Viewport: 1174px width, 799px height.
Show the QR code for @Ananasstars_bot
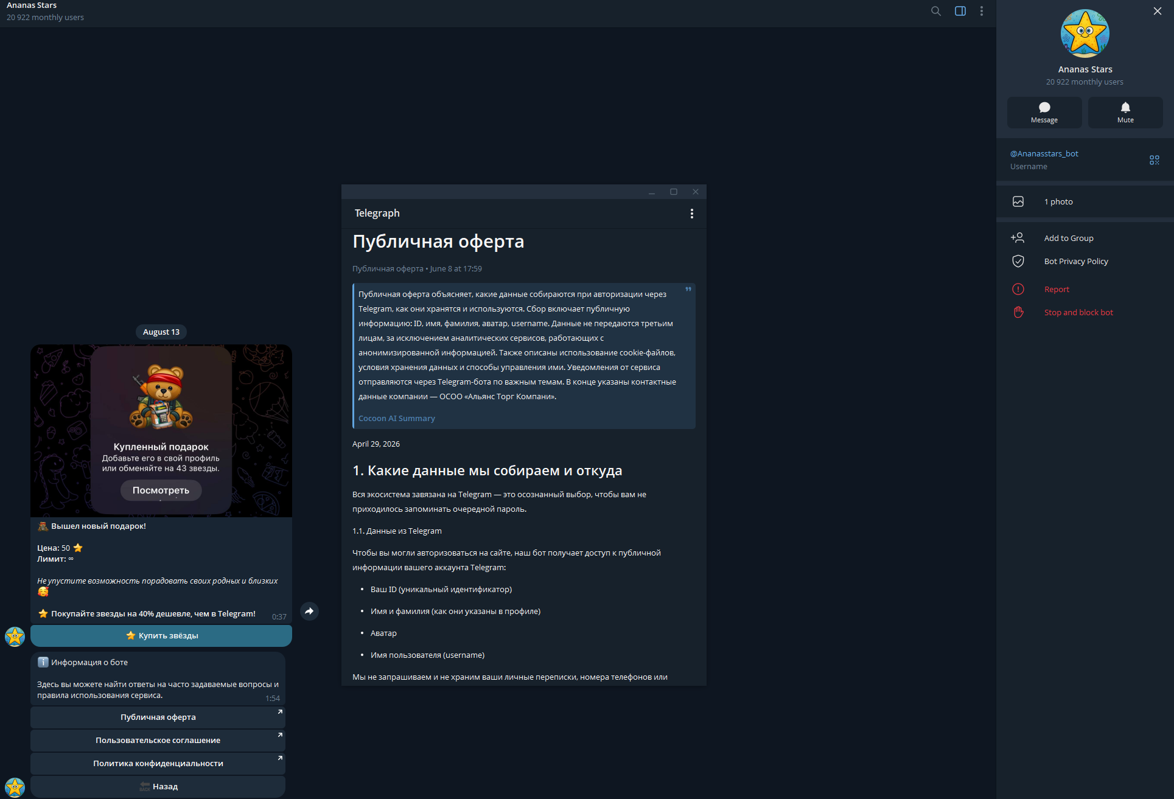(x=1155, y=160)
